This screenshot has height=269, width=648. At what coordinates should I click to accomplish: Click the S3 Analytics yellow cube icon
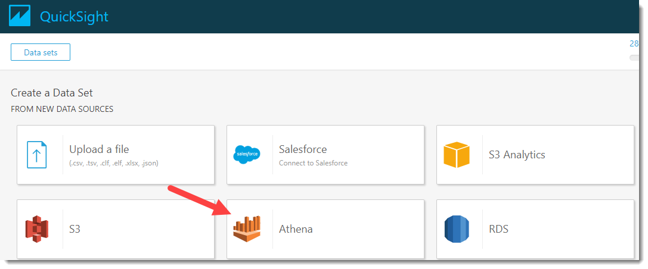(457, 155)
